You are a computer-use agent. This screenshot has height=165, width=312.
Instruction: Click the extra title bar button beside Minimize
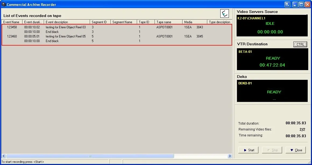288,5
